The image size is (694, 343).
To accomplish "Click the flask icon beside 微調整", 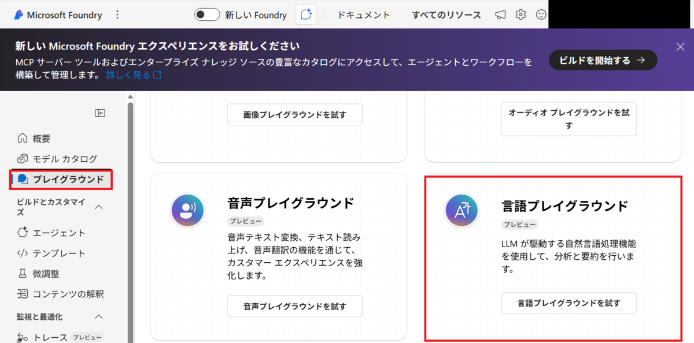I will (x=23, y=274).
